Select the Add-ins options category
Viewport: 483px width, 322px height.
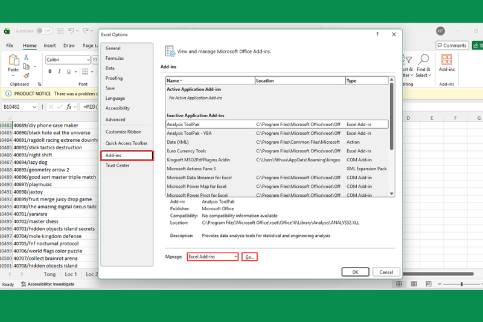[x=127, y=155]
